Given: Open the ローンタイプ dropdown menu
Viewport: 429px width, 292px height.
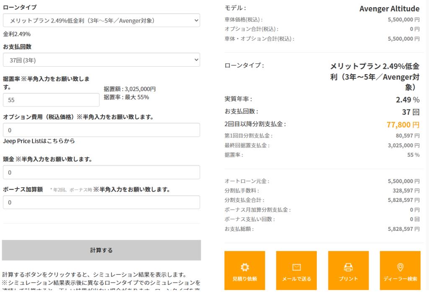Looking at the screenshot, I should [101, 21].
